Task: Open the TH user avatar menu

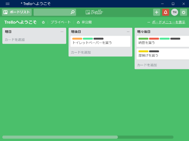Action: click(x=175, y=12)
